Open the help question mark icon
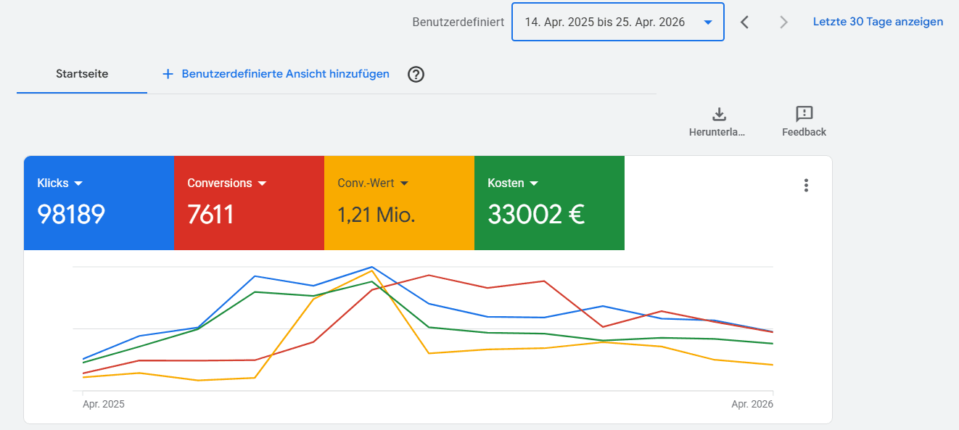This screenshot has height=430, width=959. click(416, 74)
